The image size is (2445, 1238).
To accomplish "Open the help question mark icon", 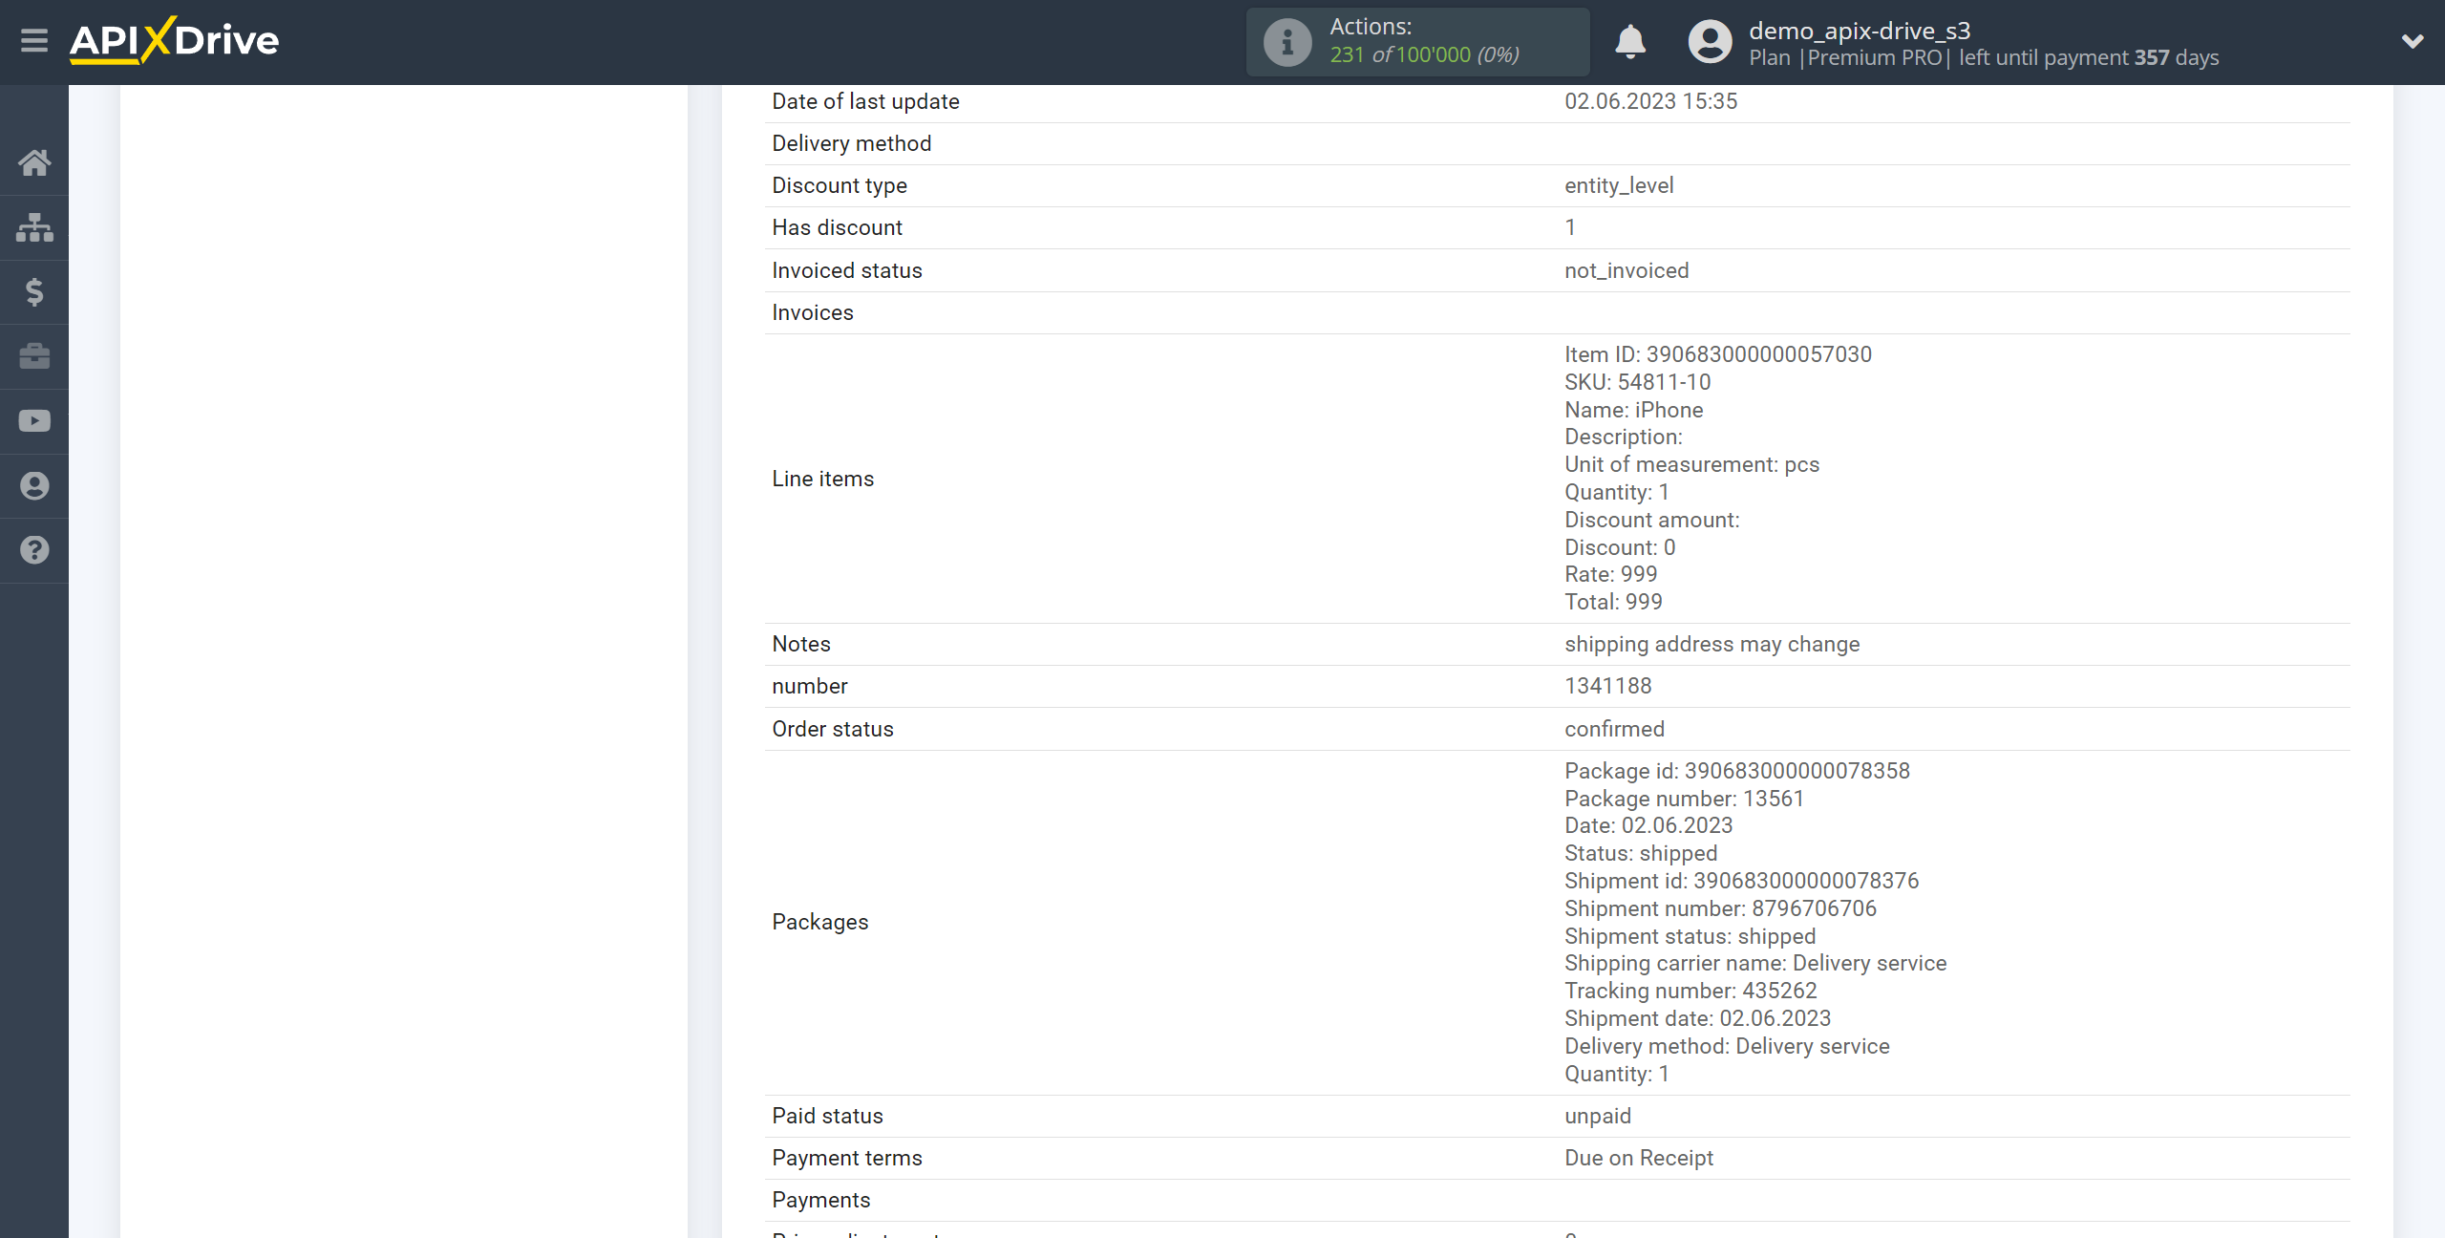I will point(34,550).
